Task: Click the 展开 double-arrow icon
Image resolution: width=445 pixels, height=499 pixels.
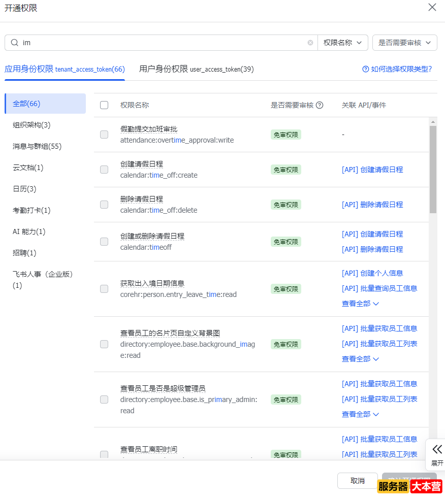Action: tap(437, 449)
